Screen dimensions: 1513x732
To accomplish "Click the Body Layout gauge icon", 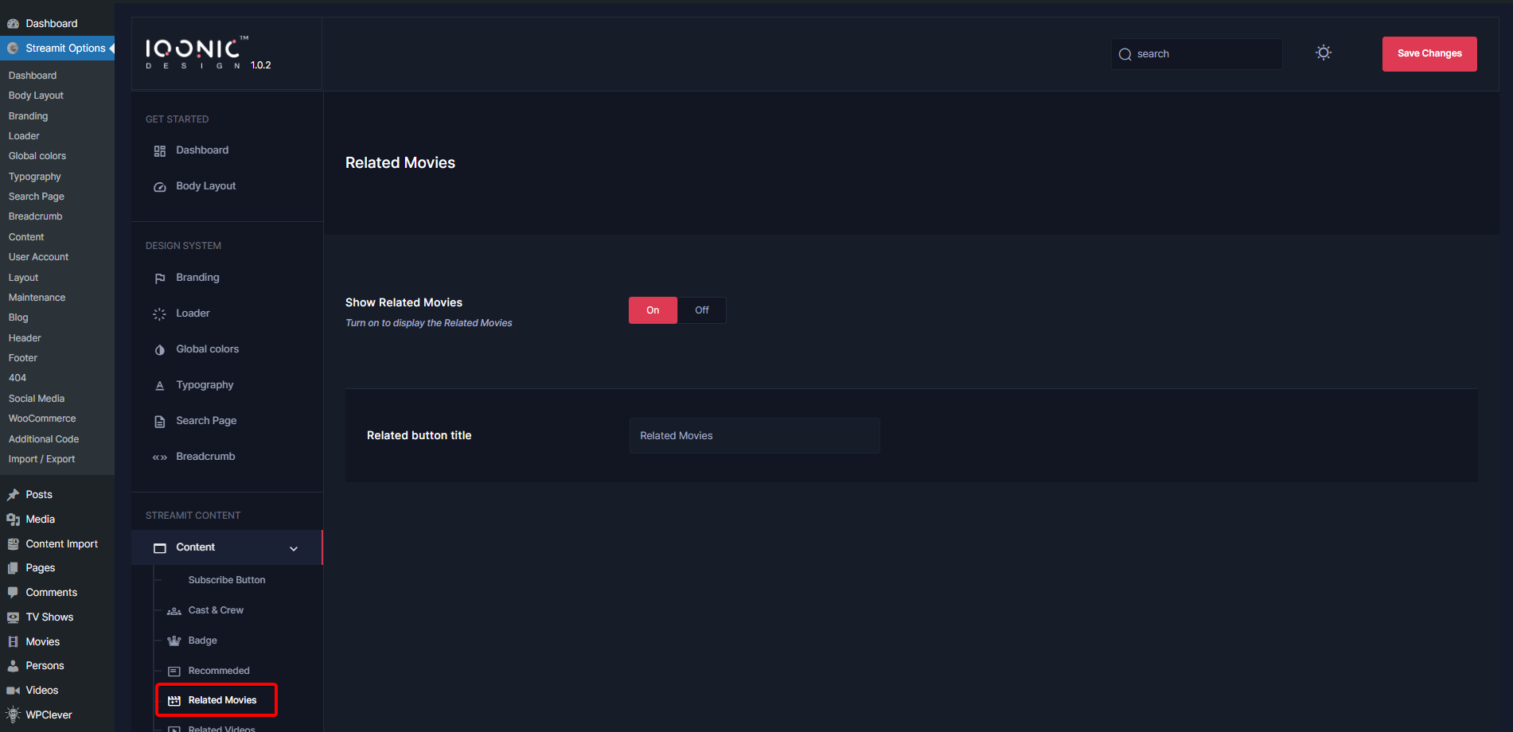I will click(160, 187).
